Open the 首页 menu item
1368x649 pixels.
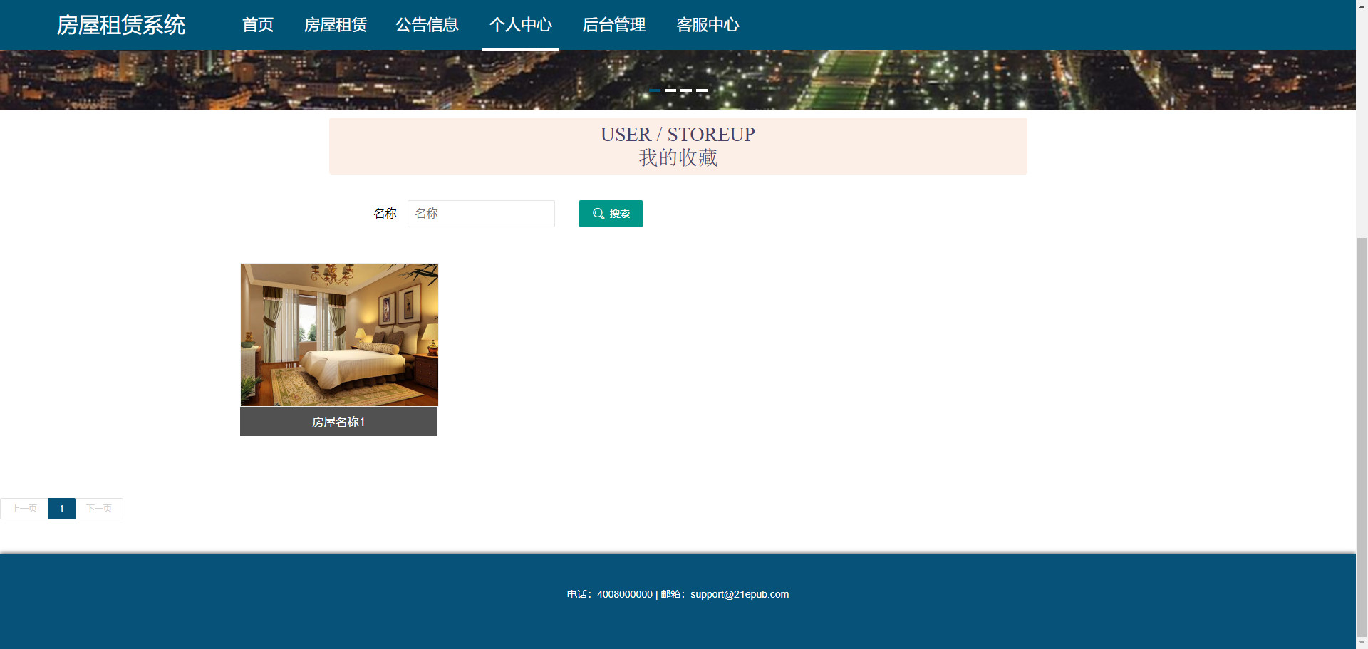pyautogui.click(x=258, y=25)
